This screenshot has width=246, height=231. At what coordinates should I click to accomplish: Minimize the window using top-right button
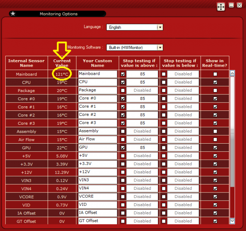231,5
